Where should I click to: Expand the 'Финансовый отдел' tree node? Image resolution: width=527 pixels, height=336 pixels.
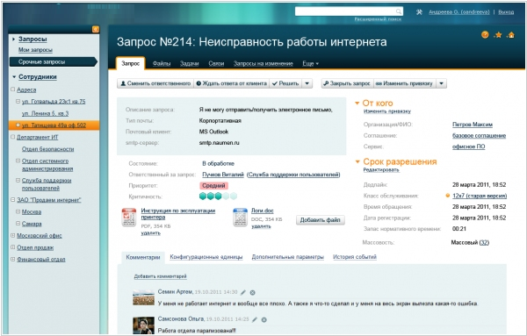point(13,259)
